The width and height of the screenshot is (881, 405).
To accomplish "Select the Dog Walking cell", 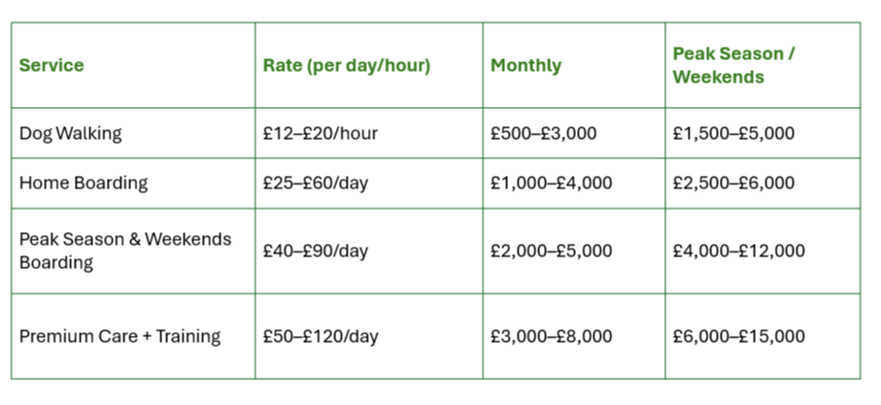I will click(x=71, y=133).
